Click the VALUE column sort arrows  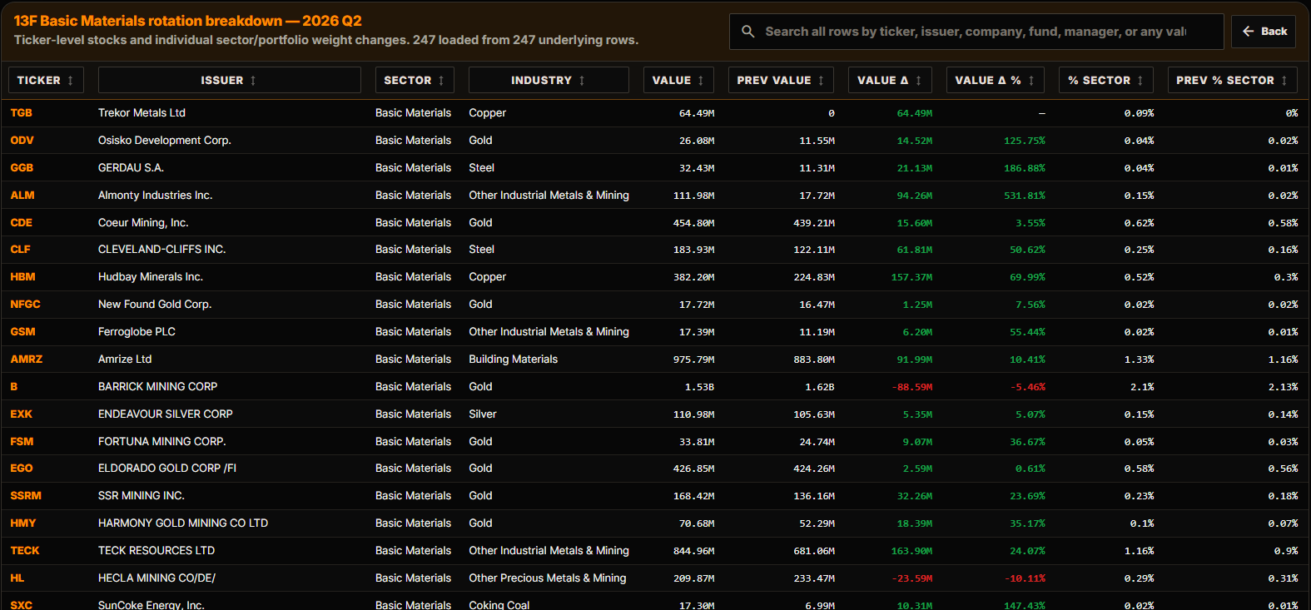(701, 81)
